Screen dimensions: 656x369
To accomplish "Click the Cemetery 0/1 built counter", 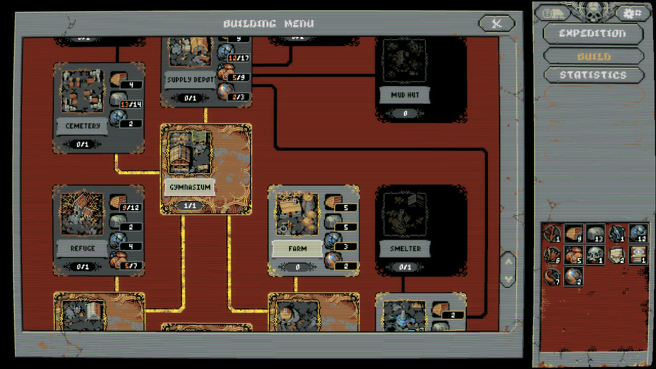I will coord(83,145).
